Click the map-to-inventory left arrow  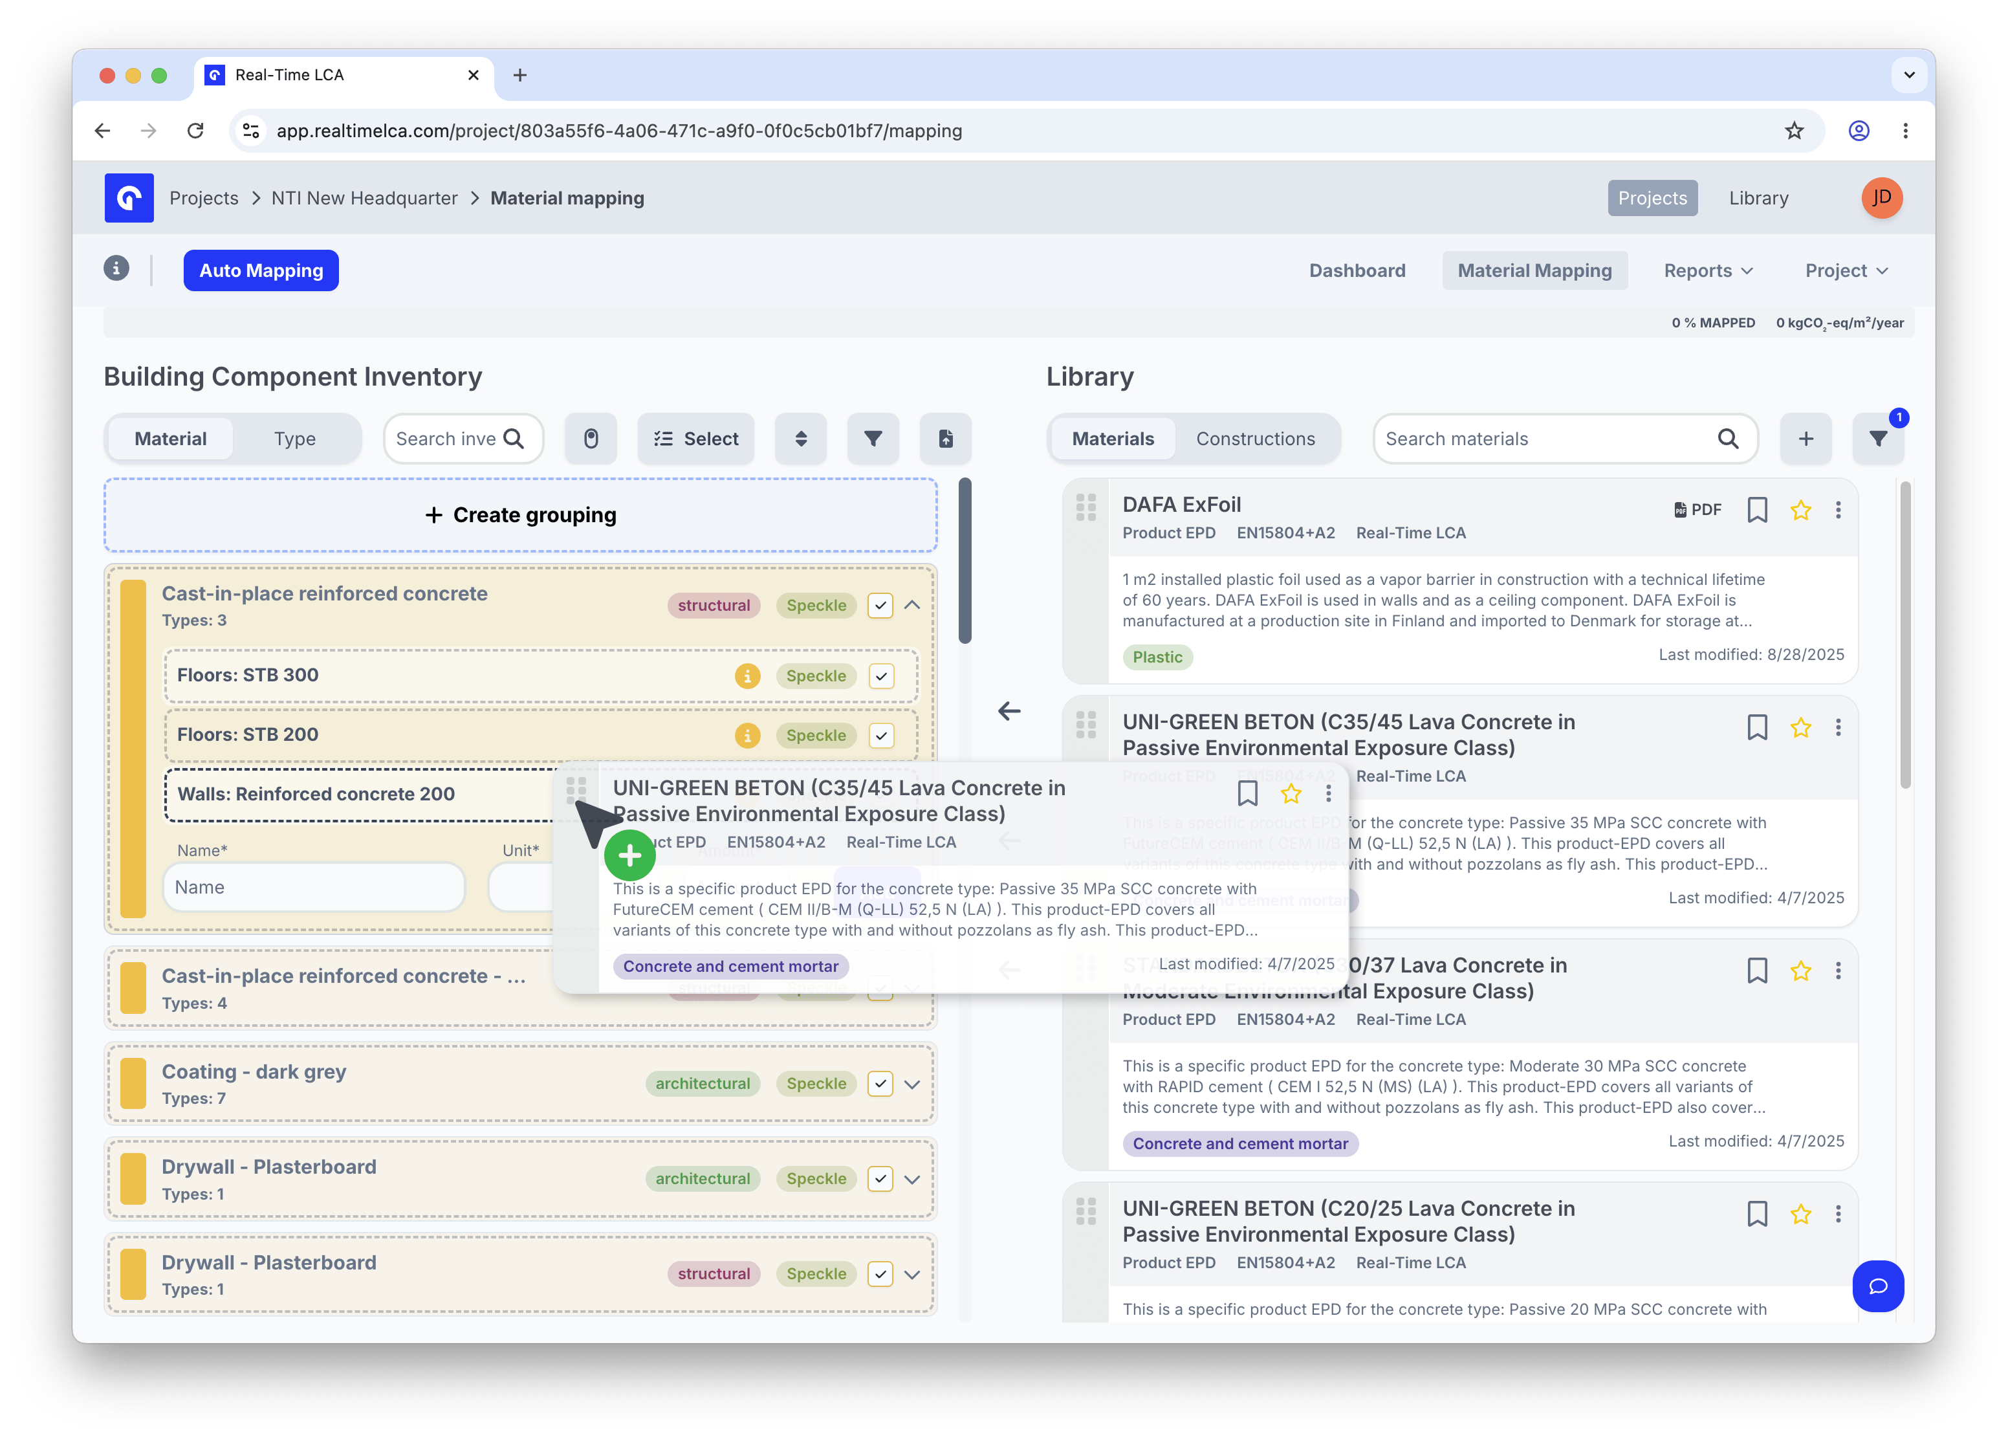[1009, 711]
